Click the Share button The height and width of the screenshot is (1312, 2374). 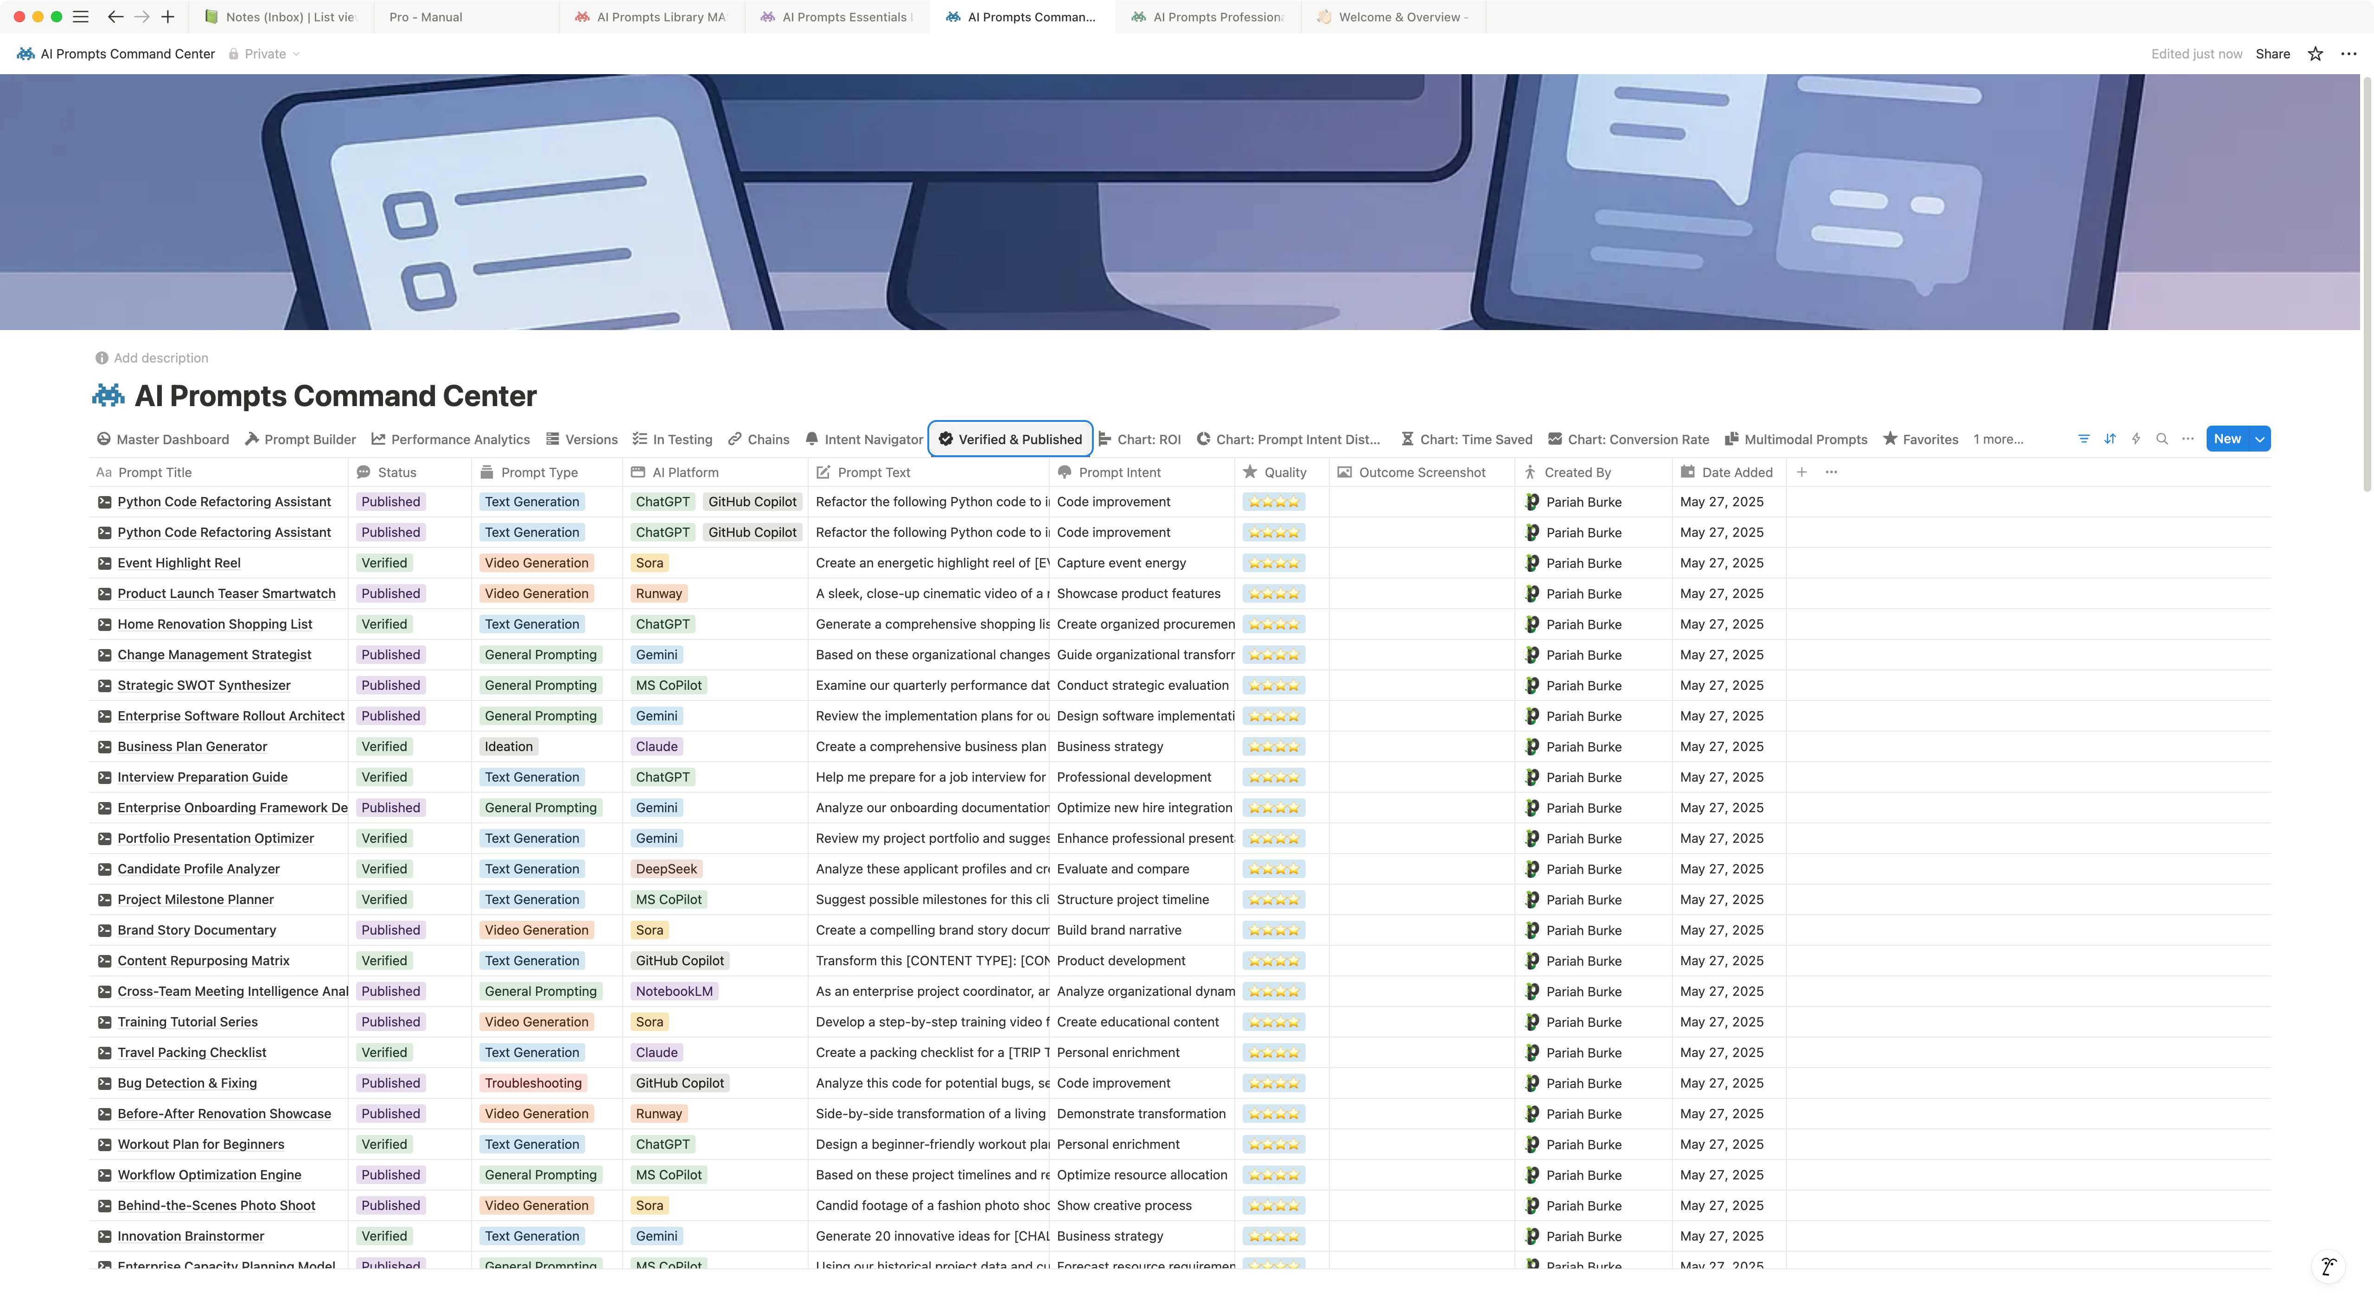(2272, 53)
